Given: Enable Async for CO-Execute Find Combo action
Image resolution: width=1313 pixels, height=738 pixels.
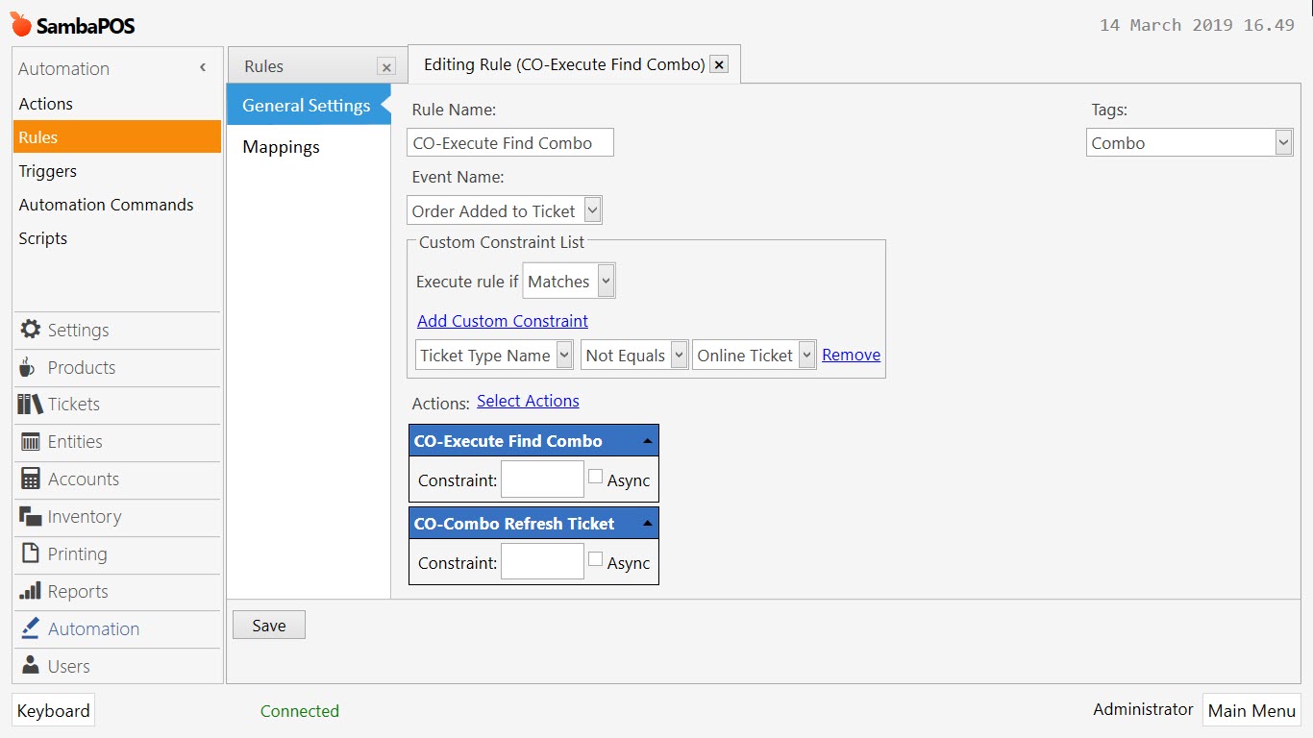Looking at the screenshot, I should point(595,475).
